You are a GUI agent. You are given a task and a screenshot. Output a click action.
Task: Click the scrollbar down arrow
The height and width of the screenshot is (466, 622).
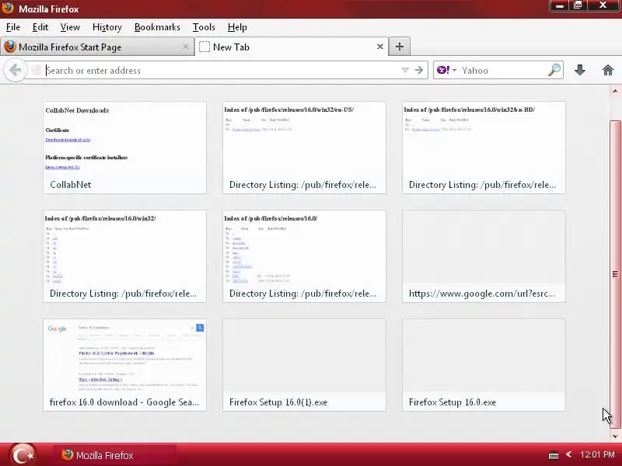click(615, 436)
